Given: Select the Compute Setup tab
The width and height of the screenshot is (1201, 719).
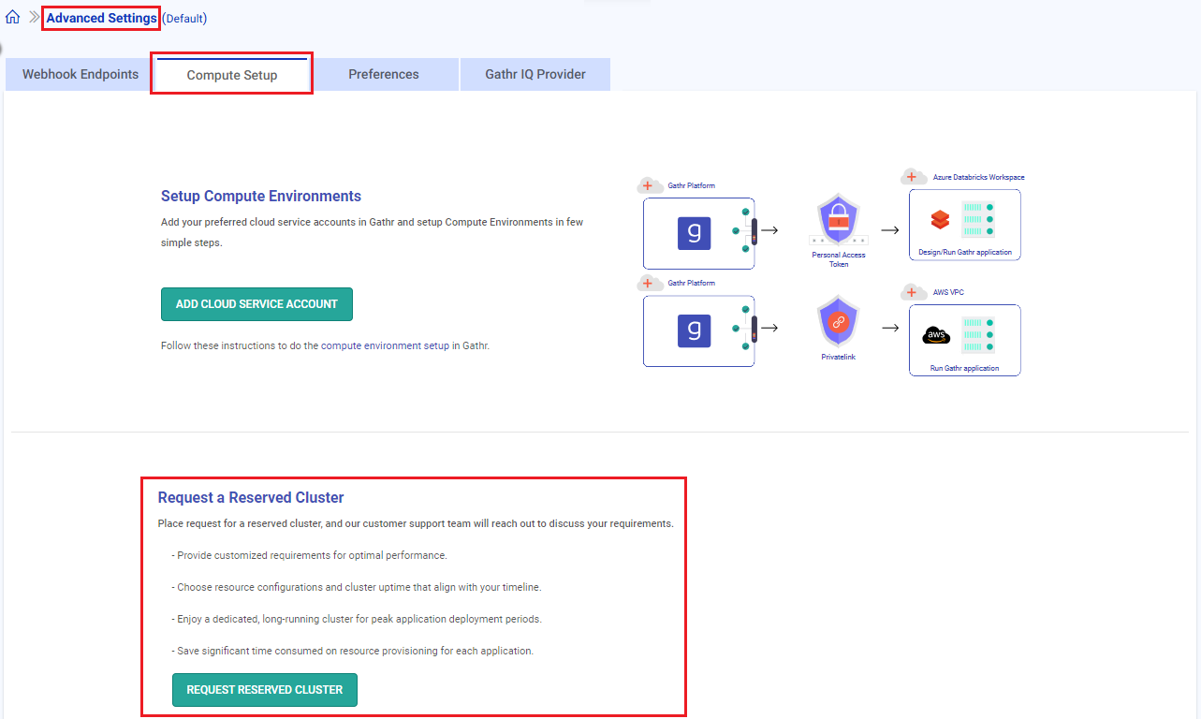Looking at the screenshot, I should [x=232, y=75].
